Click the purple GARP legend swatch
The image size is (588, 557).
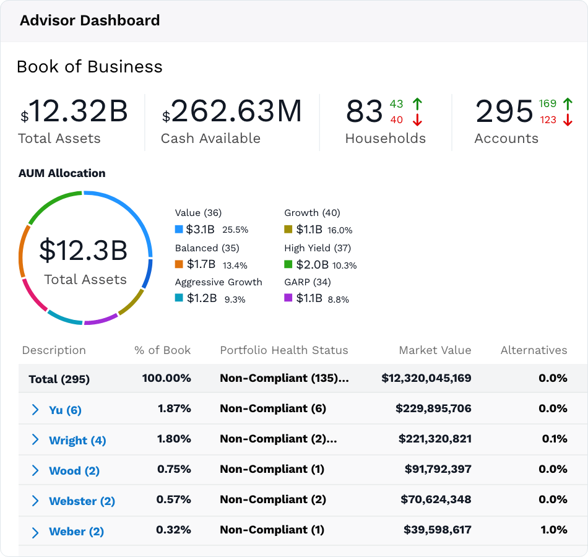(x=288, y=298)
